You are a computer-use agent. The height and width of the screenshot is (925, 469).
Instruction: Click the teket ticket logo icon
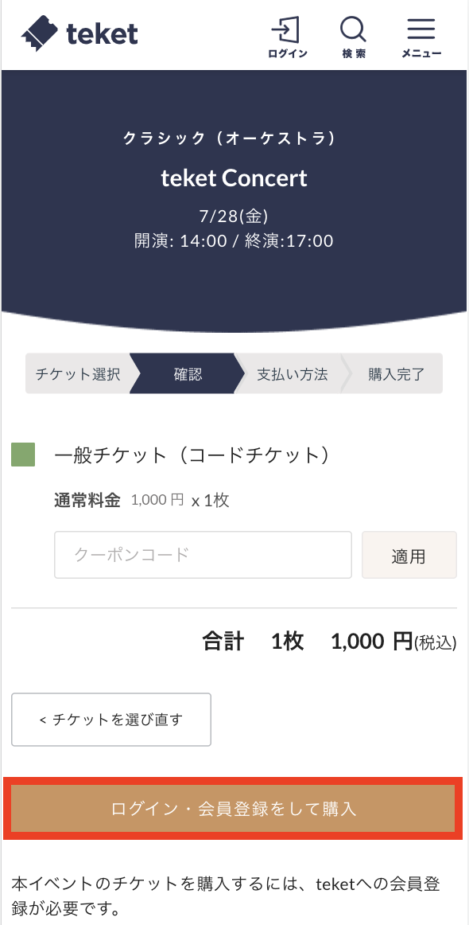point(40,34)
